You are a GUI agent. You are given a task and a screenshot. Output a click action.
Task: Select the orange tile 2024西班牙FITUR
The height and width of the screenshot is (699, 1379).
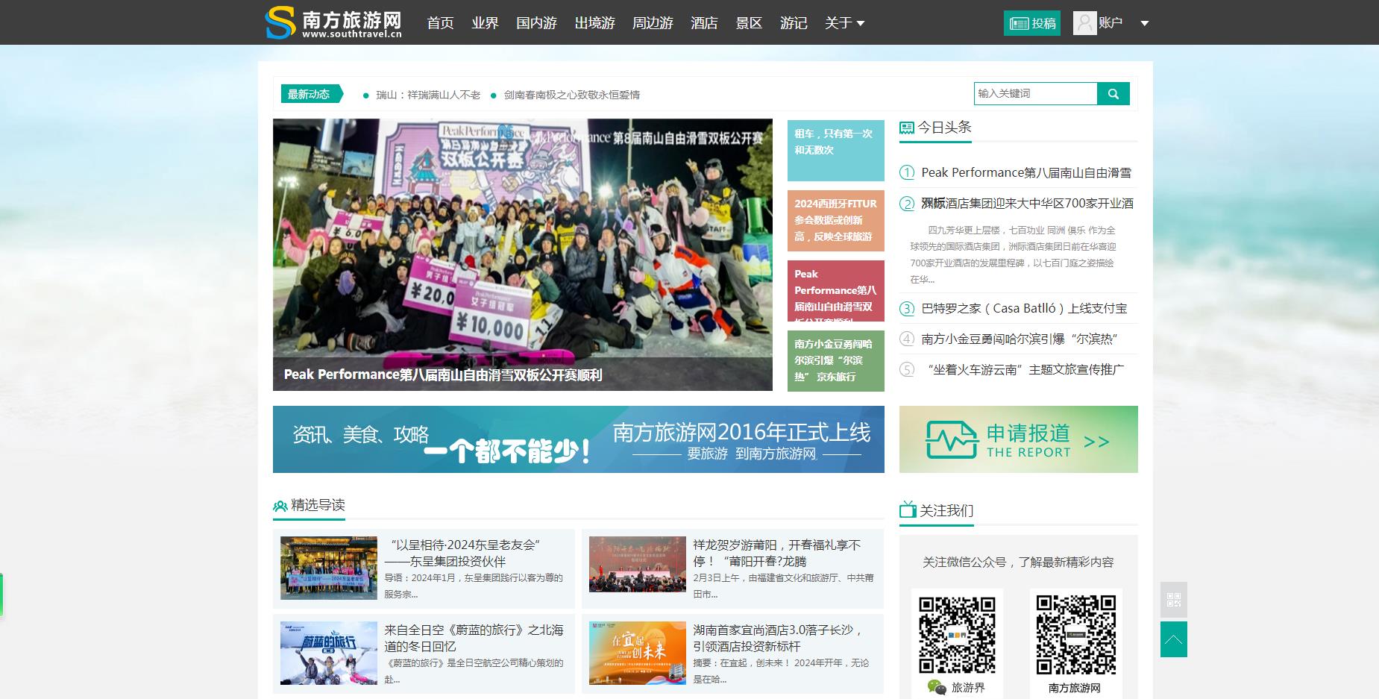click(x=836, y=221)
